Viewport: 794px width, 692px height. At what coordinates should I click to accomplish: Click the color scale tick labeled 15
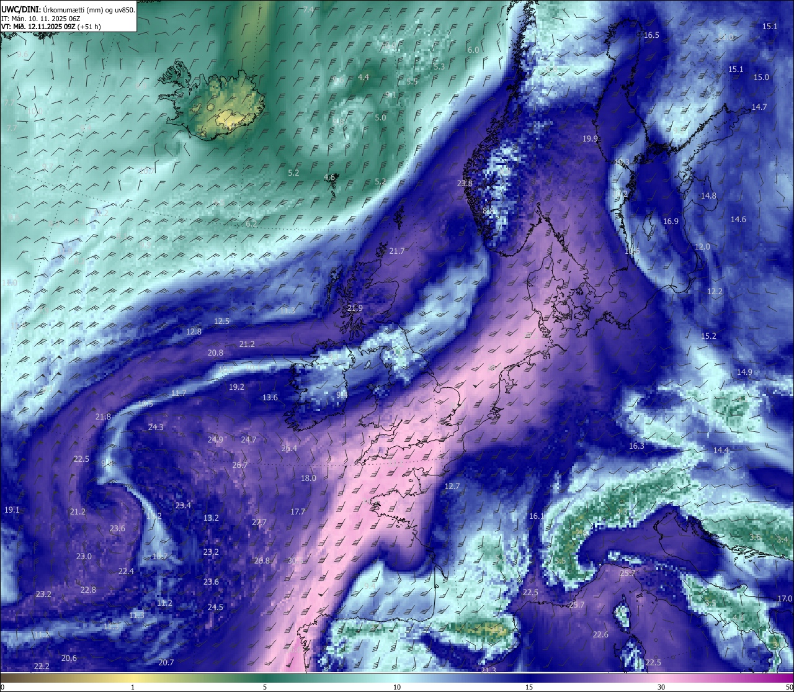click(x=529, y=687)
